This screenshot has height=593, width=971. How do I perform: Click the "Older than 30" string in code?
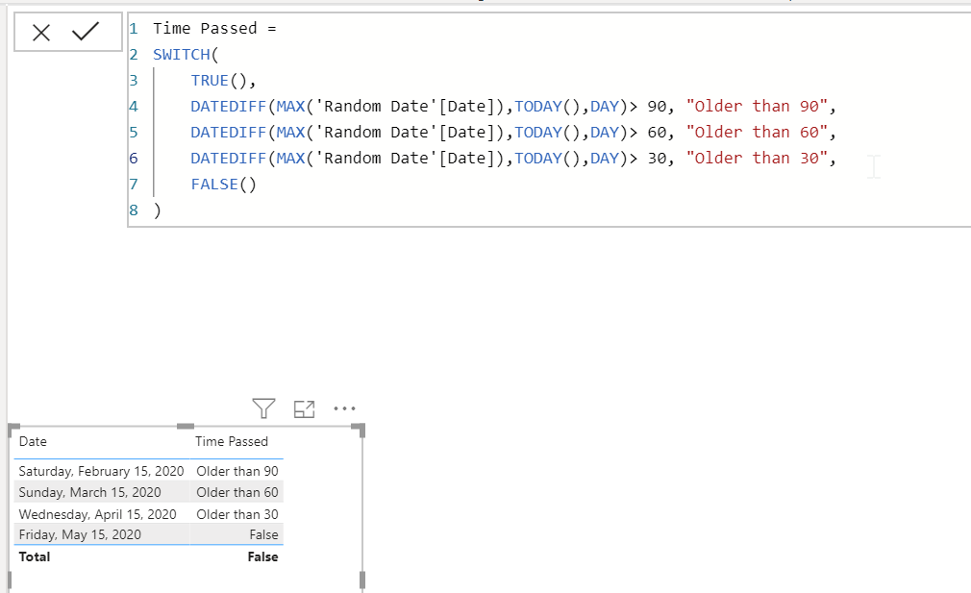[x=757, y=159]
